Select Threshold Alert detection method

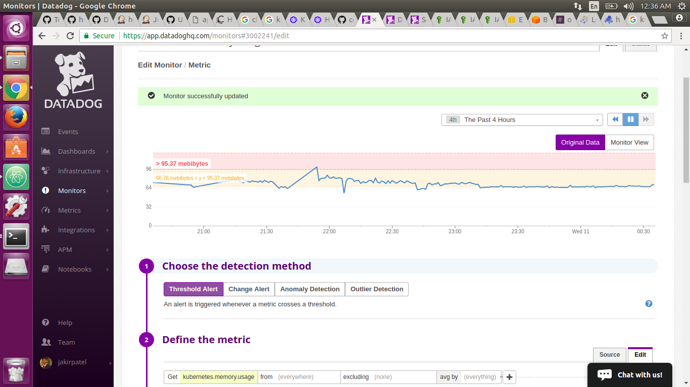coord(193,289)
